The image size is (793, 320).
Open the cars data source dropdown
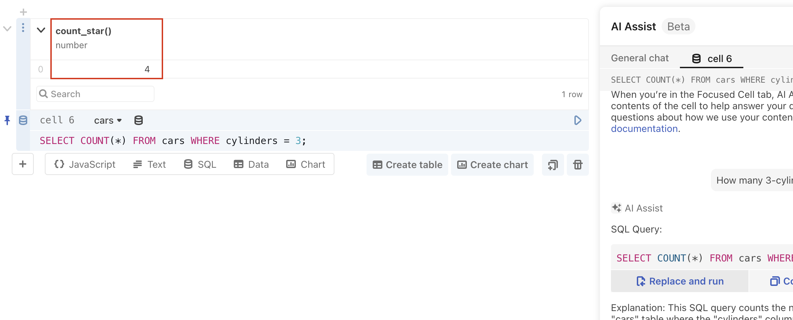click(x=108, y=120)
